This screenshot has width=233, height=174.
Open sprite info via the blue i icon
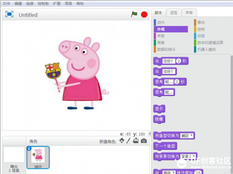(x=29, y=148)
